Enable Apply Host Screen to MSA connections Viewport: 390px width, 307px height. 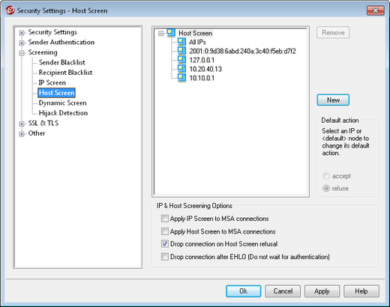[165, 231]
